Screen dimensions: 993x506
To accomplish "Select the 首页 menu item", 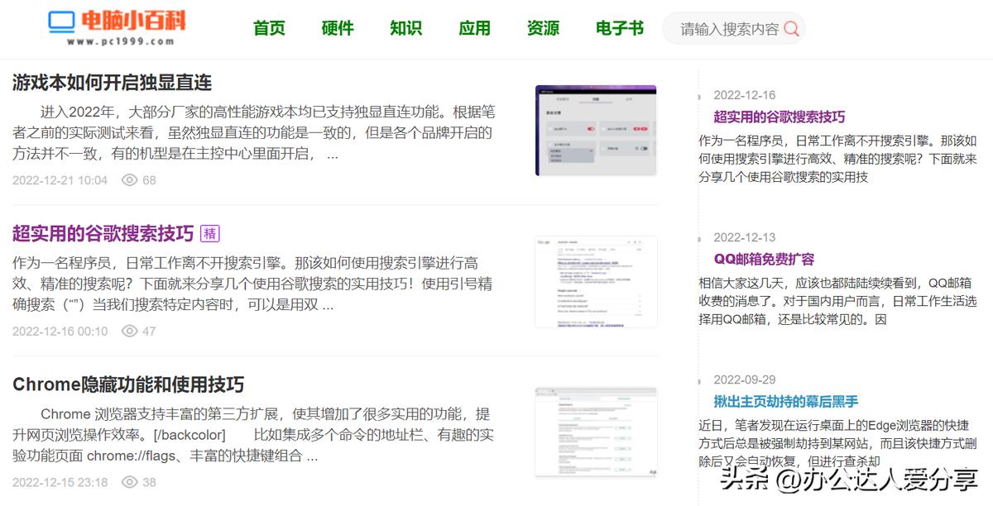I will pos(268,27).
